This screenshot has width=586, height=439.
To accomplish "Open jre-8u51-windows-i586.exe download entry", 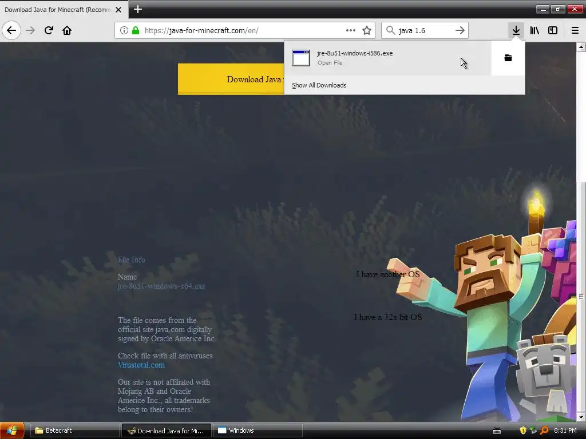I will pos(387,58).
